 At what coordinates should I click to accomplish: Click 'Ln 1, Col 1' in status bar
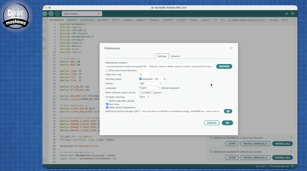261,166
